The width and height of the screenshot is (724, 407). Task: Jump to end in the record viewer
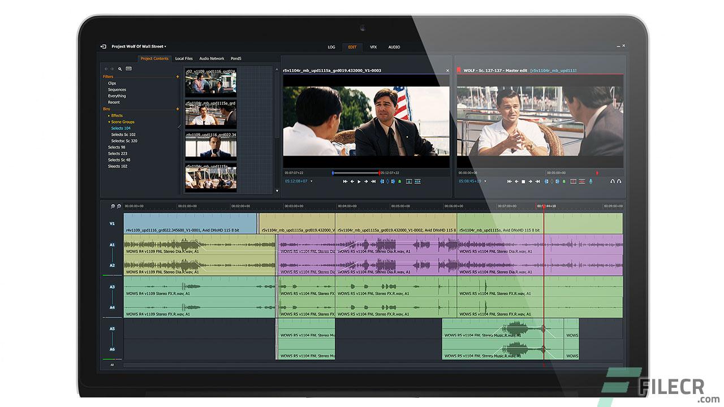point(537,181)
